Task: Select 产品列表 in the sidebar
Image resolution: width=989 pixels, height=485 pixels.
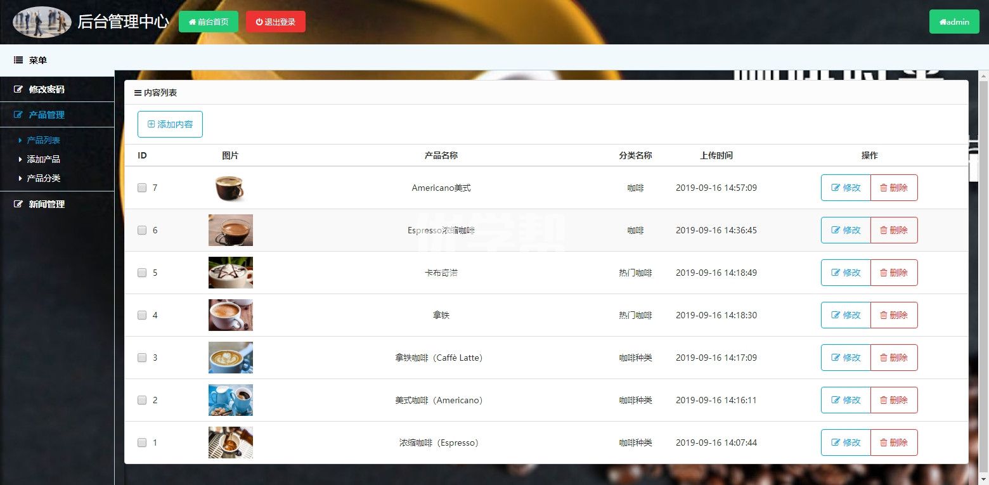Action: tap(43, 140)
